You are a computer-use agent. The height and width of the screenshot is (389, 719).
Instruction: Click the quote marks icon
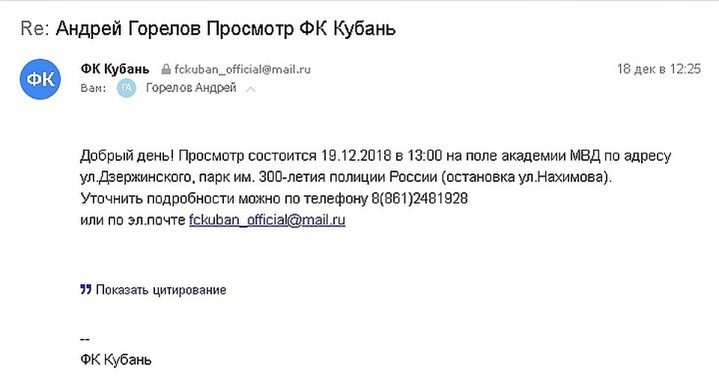click(85, 290)
